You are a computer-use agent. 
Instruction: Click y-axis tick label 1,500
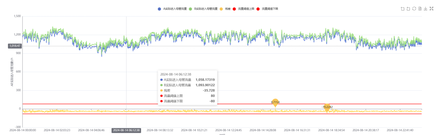pos(17,16)
